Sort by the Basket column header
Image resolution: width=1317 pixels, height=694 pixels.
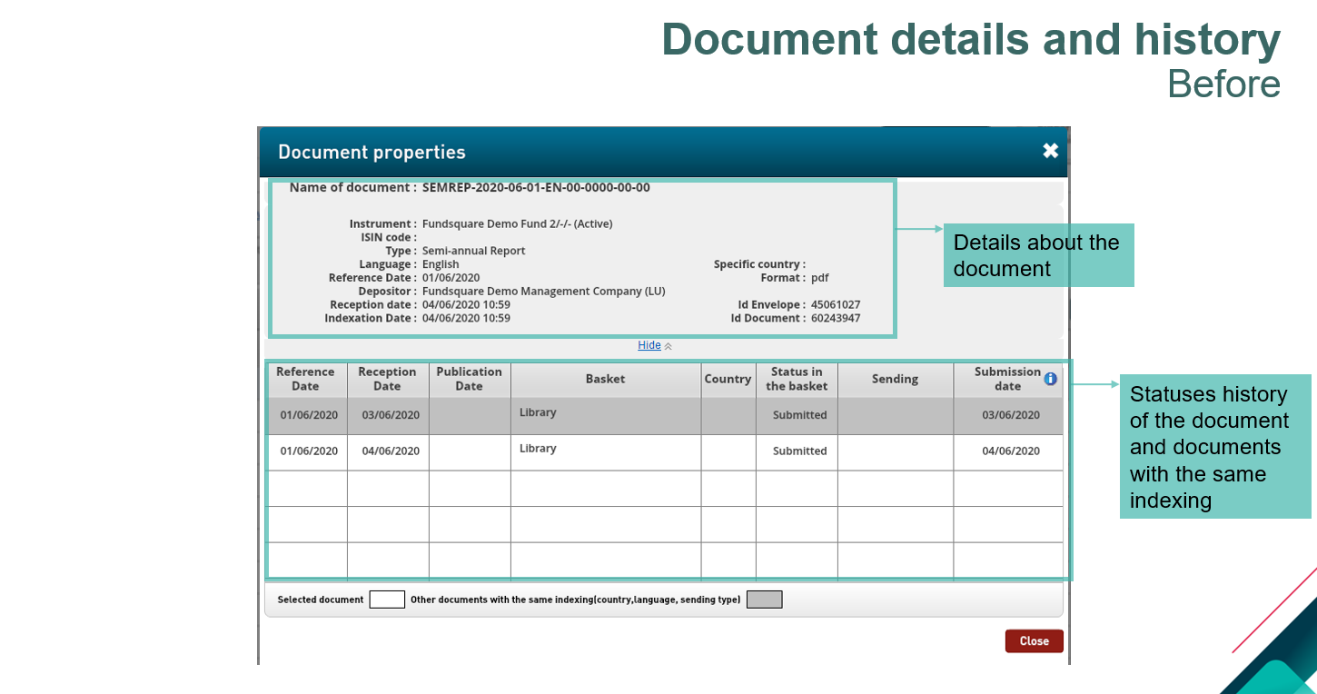pos(605,379)
